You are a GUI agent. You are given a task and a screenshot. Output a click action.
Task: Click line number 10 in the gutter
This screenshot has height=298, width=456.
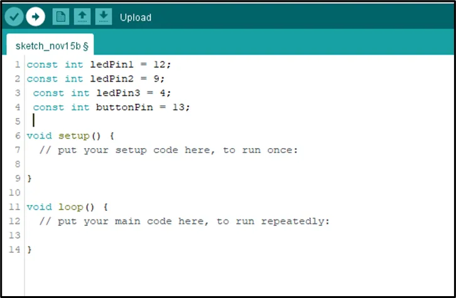(x=14, y=193)
